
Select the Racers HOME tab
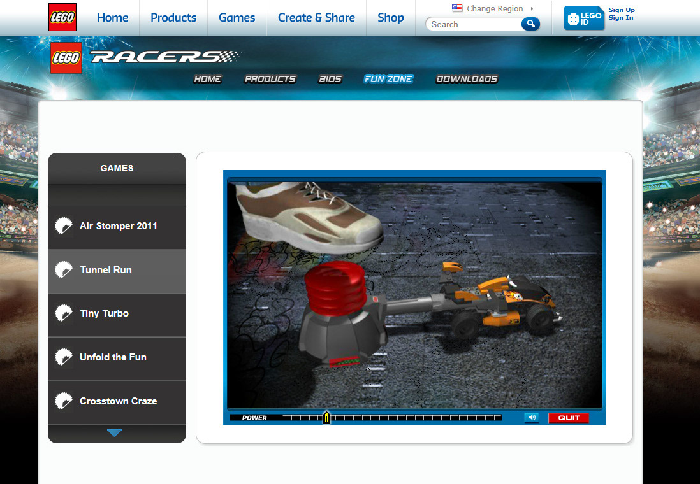click(208, 79)
